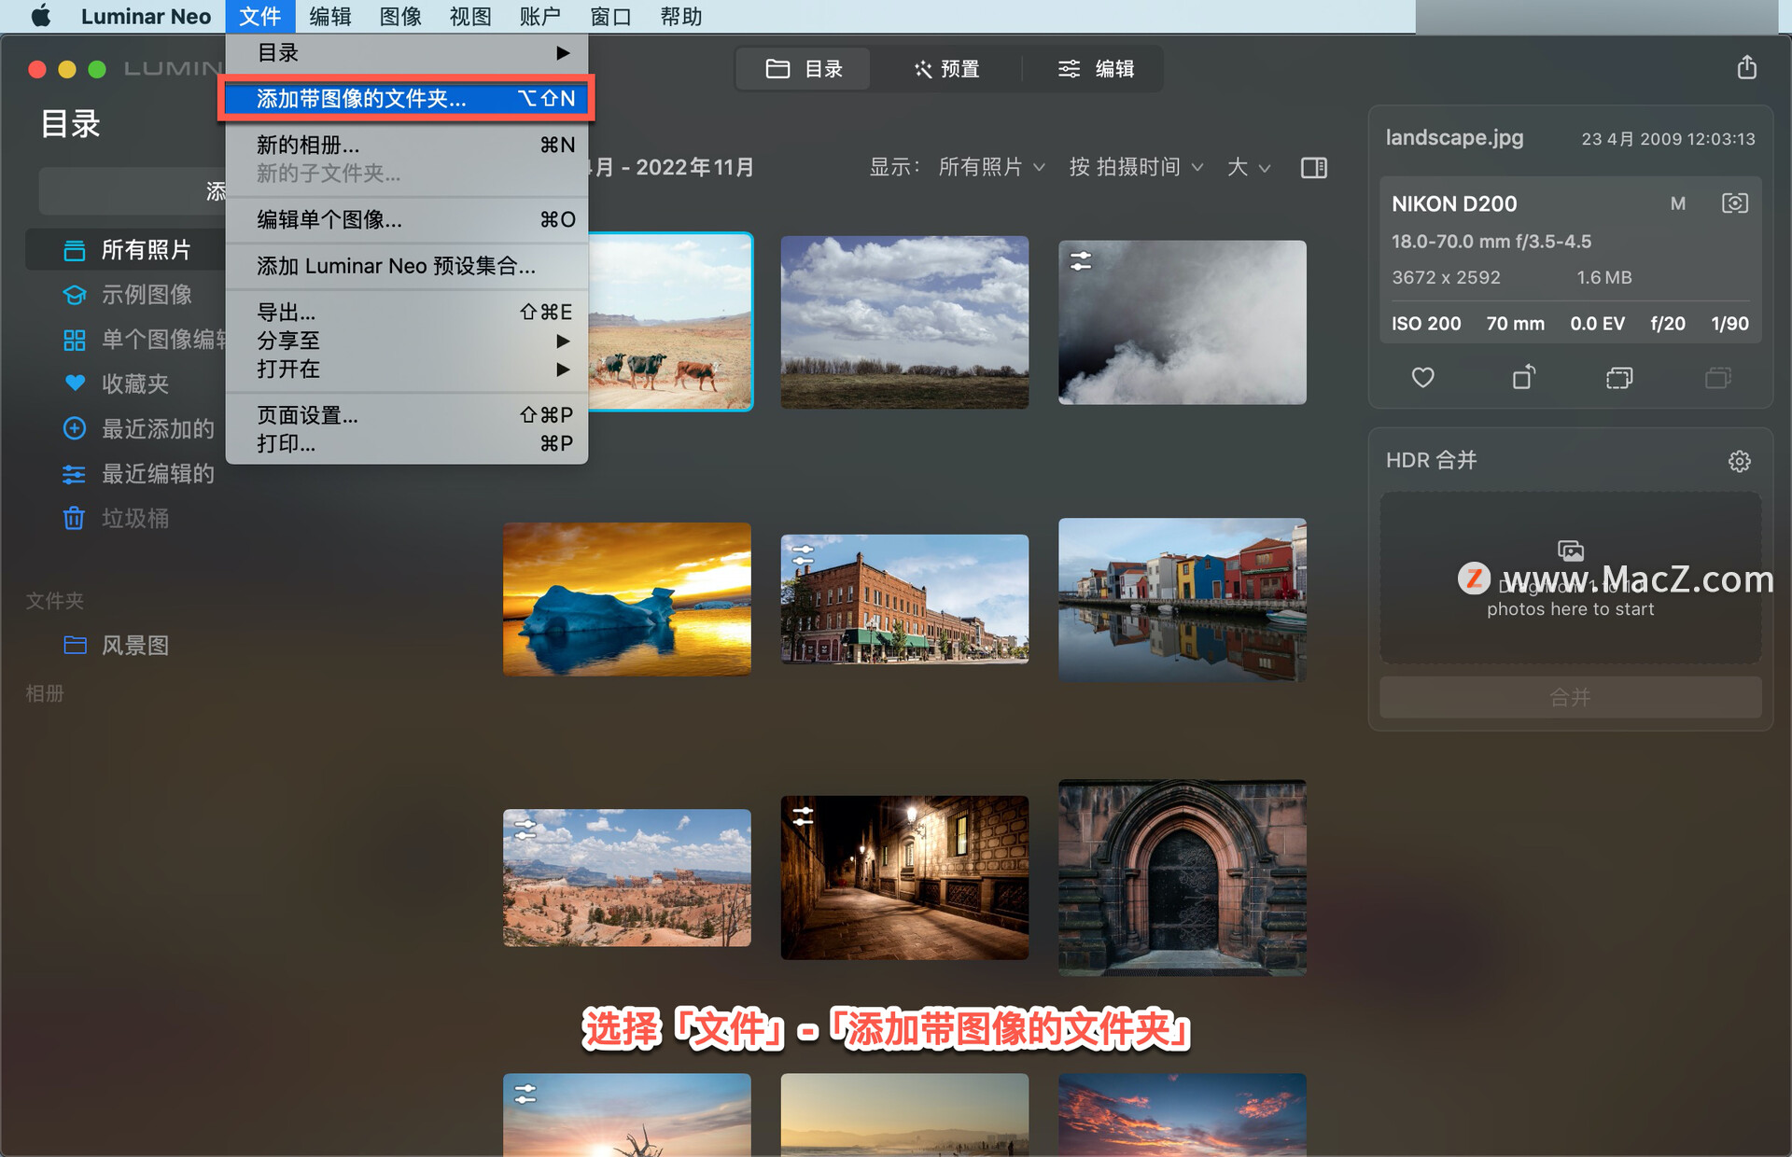The height and width of the screenshot is (1157, 1792).
Task: Switch to the 预置 tab
Action: pos(945,68)
